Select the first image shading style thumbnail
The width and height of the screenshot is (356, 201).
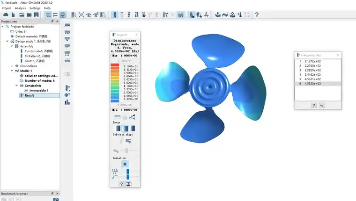click(119, 128)
